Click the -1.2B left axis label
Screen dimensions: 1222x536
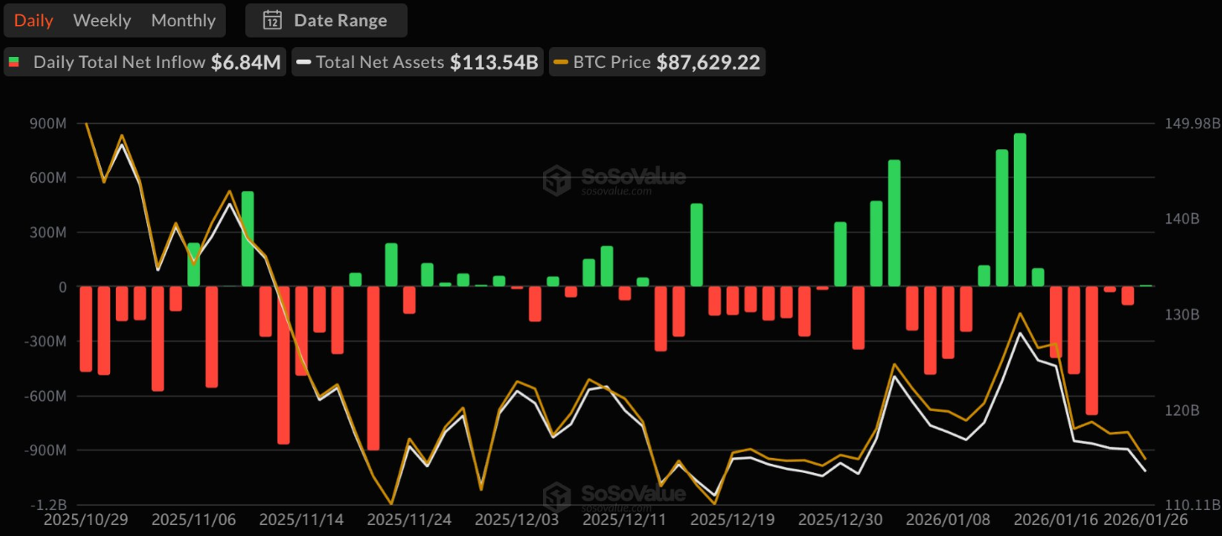coord(48,505)
